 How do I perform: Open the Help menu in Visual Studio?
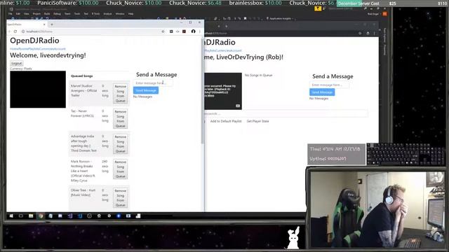coord(130,14)
